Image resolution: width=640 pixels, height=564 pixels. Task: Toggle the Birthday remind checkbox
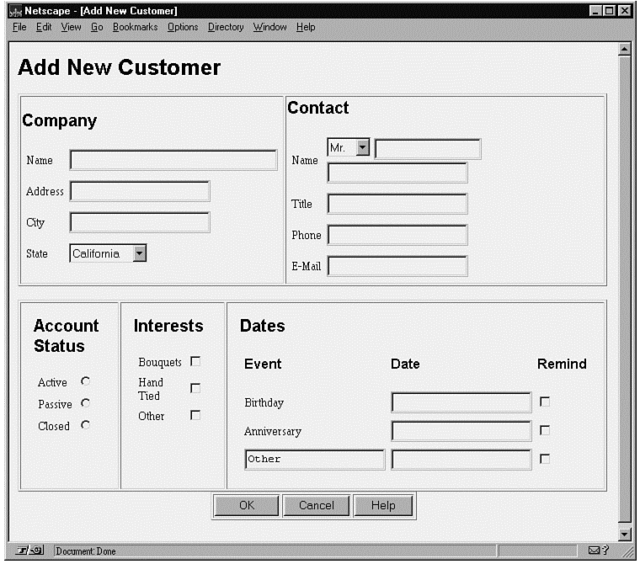(x=545, y=402)
